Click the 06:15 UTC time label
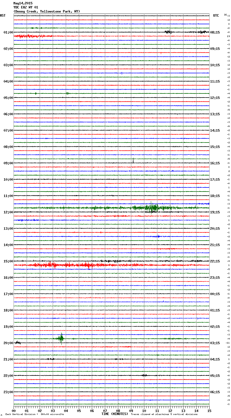The image size is (231, 418). coord(215,392)
